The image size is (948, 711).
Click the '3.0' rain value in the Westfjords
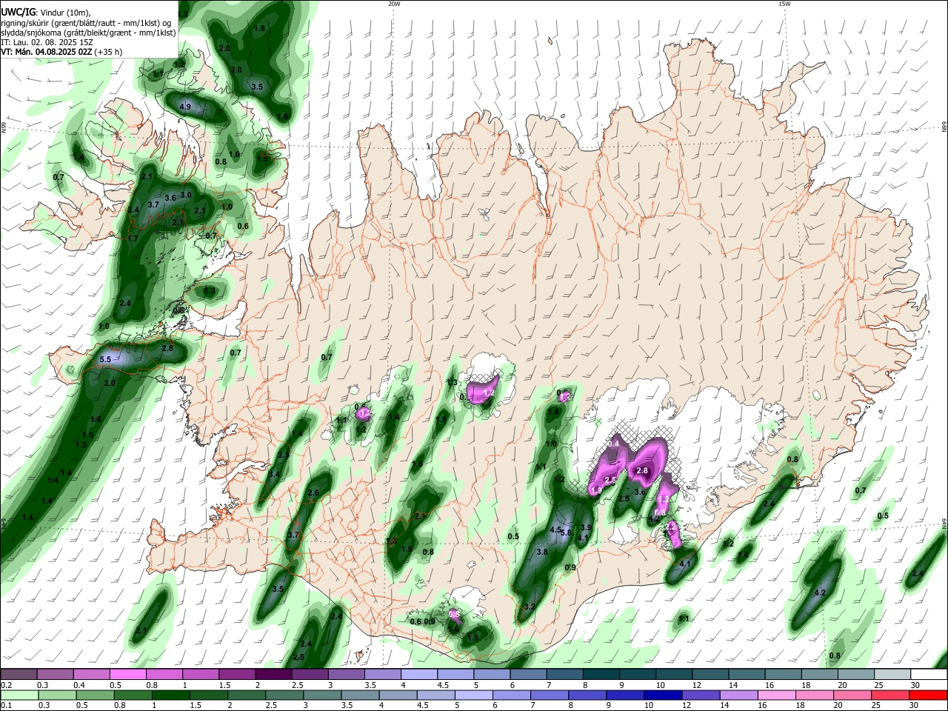pos(187,196)
